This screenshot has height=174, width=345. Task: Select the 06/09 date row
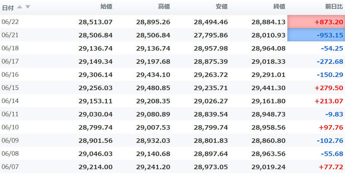[172, 140]
